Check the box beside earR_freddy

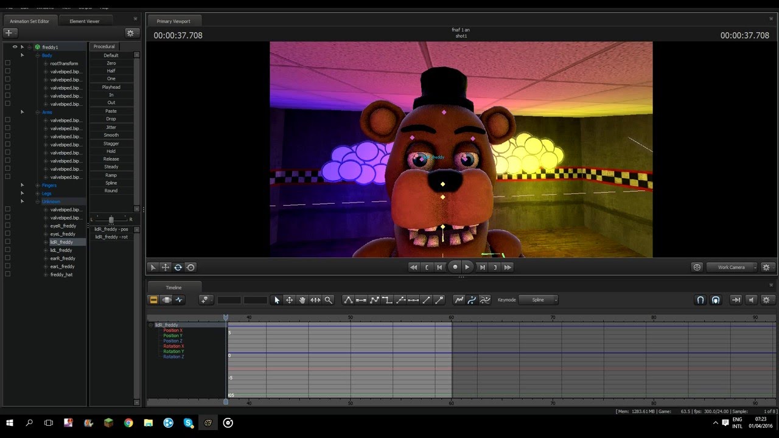pos(7,259)
